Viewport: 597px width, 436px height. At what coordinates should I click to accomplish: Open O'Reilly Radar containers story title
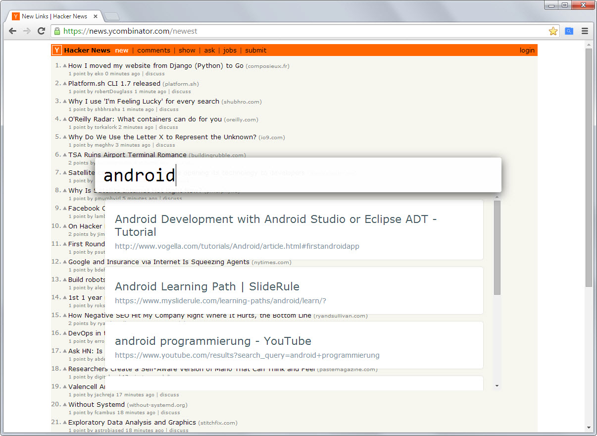click(145, 119)
